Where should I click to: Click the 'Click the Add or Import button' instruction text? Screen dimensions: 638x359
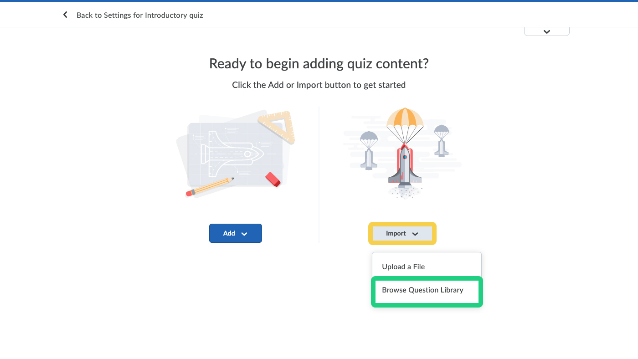[319, 85]
